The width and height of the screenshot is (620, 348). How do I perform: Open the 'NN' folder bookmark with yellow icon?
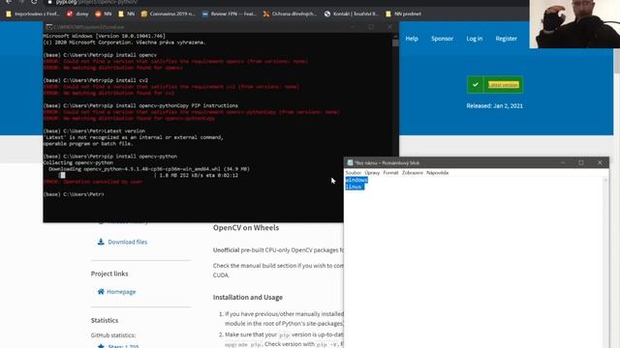(127, 14)
